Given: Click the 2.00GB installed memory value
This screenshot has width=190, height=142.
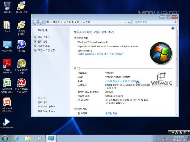Looking at the screenshot, I should [109, 92].
